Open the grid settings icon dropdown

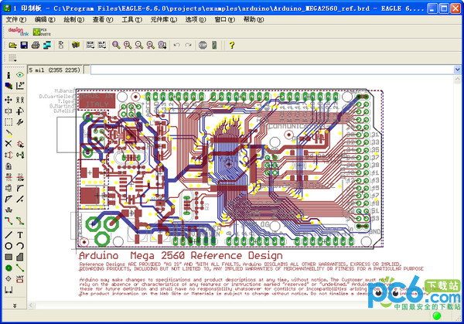(12, 58)
